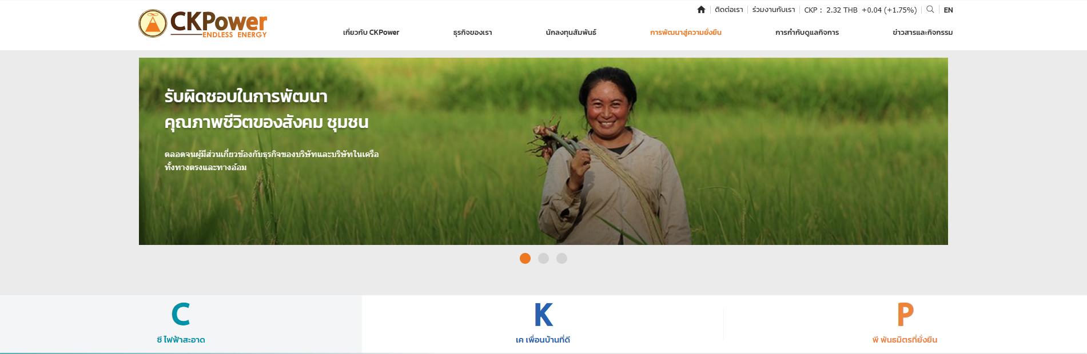
Task: Open the การกำกับดูแลกิจการ menu item
Action: click(x=807, y=33)
